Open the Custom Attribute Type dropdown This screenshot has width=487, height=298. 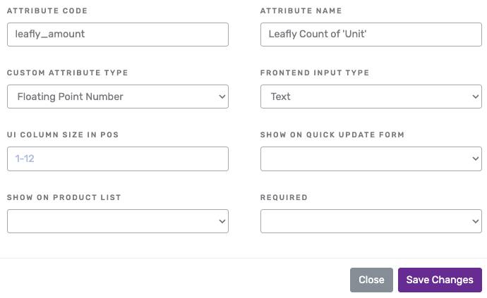coord(118,97)
